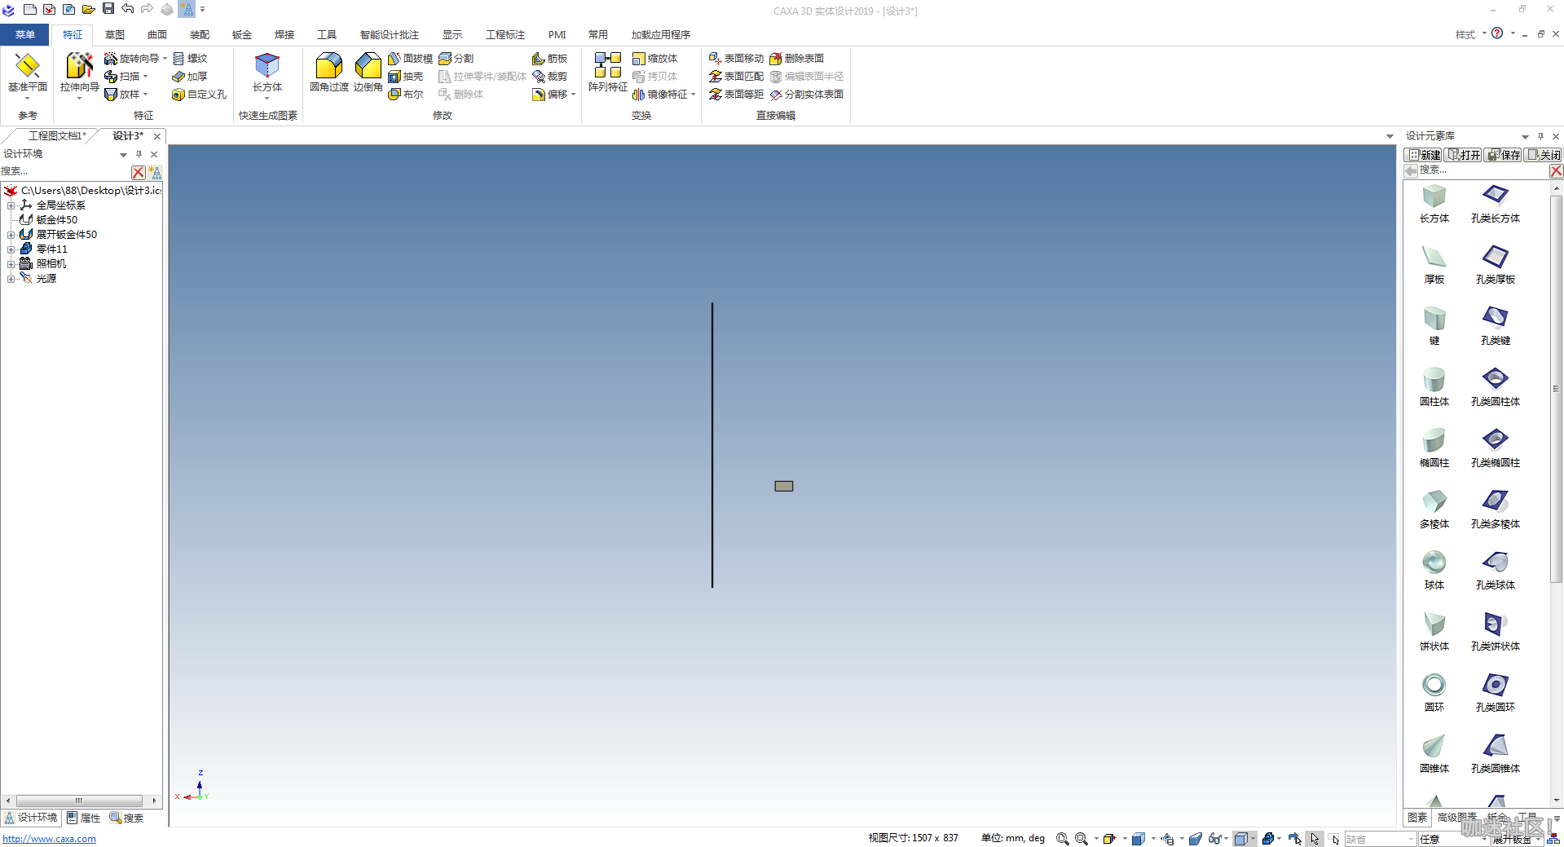
Task: Click the 新建 button in 设计元素库
Action: (1425, 155)
